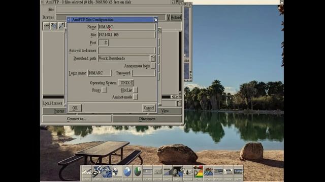
Task: Click the first toolbar icon under the Drawer label
Action: [x=46, y=26]
